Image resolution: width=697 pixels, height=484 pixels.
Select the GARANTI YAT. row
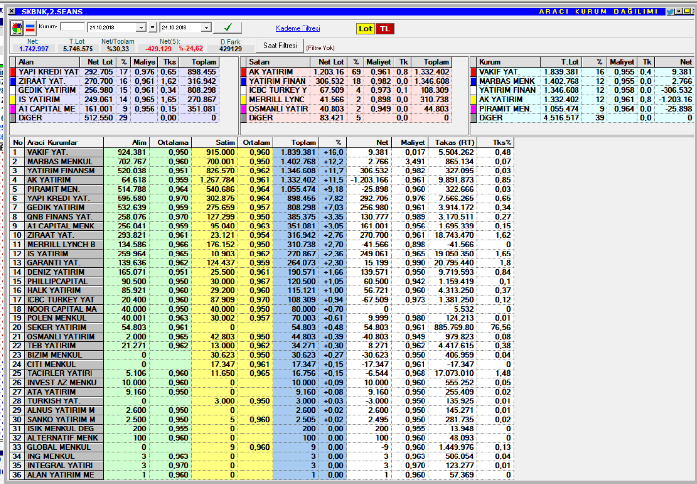coord(262,263)
